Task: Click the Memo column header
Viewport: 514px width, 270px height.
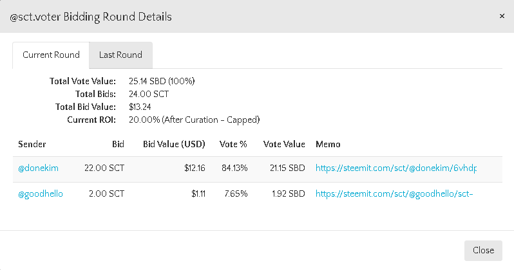Action: 328,145
